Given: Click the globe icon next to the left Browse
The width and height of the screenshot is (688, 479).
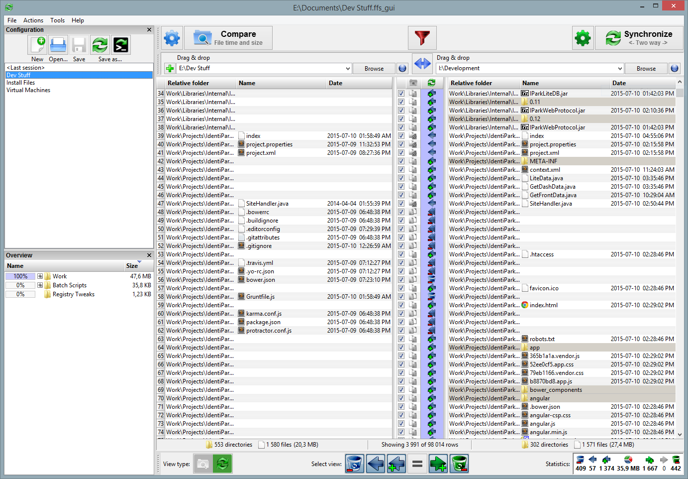Looking at the screenshot, I should pos(402,68).
